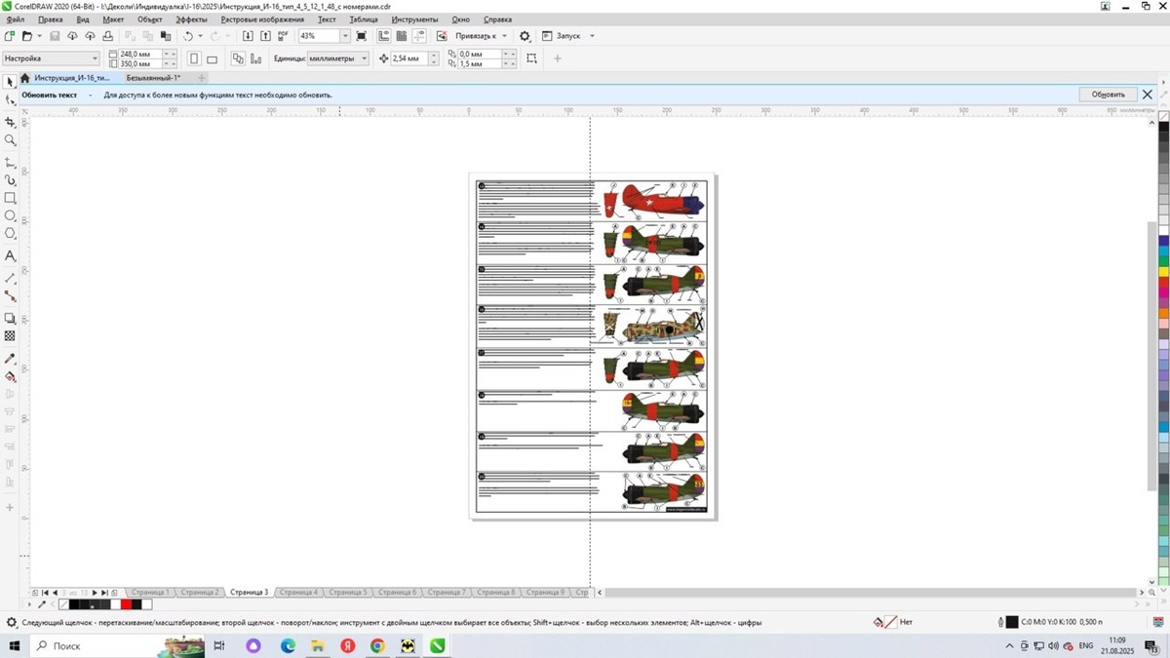
Task: Toggle snap off button
Action: click(x=442, y=36)
